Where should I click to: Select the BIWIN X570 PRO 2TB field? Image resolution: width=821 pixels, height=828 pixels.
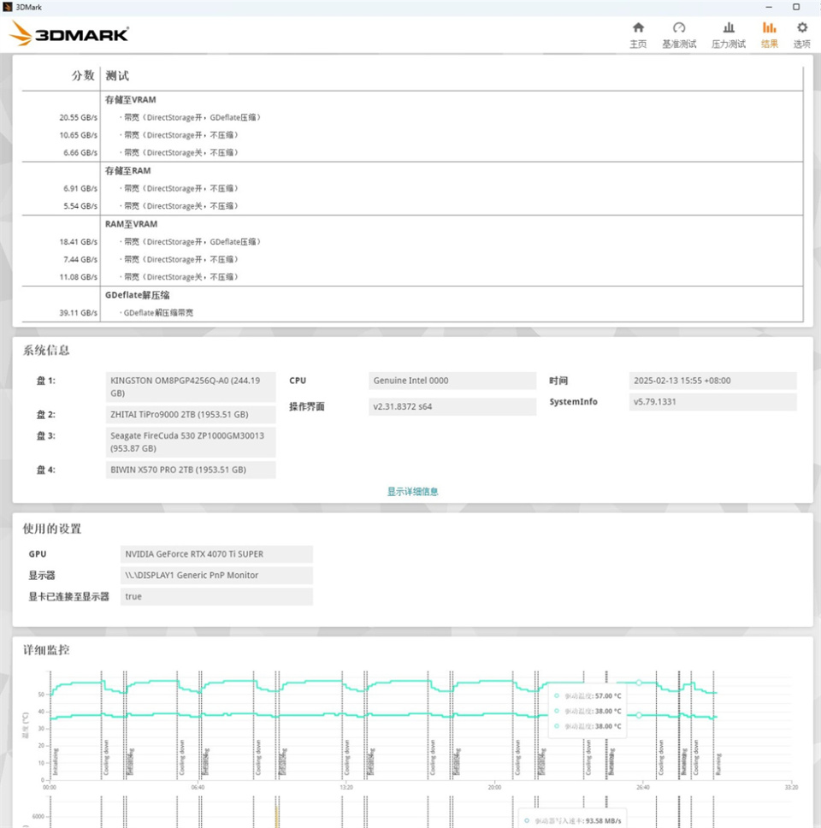tap(191, 470)
